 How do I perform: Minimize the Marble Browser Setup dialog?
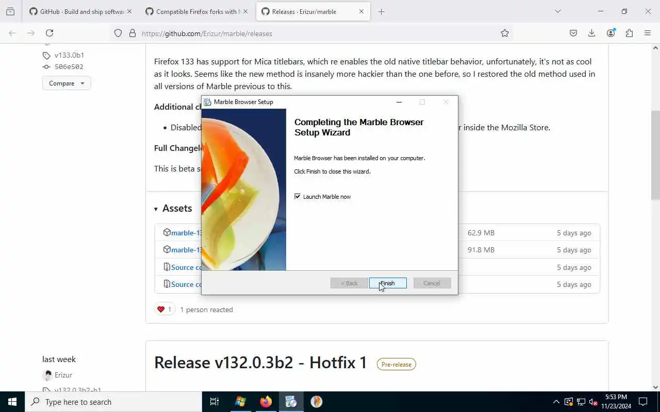tap(399, 102)
